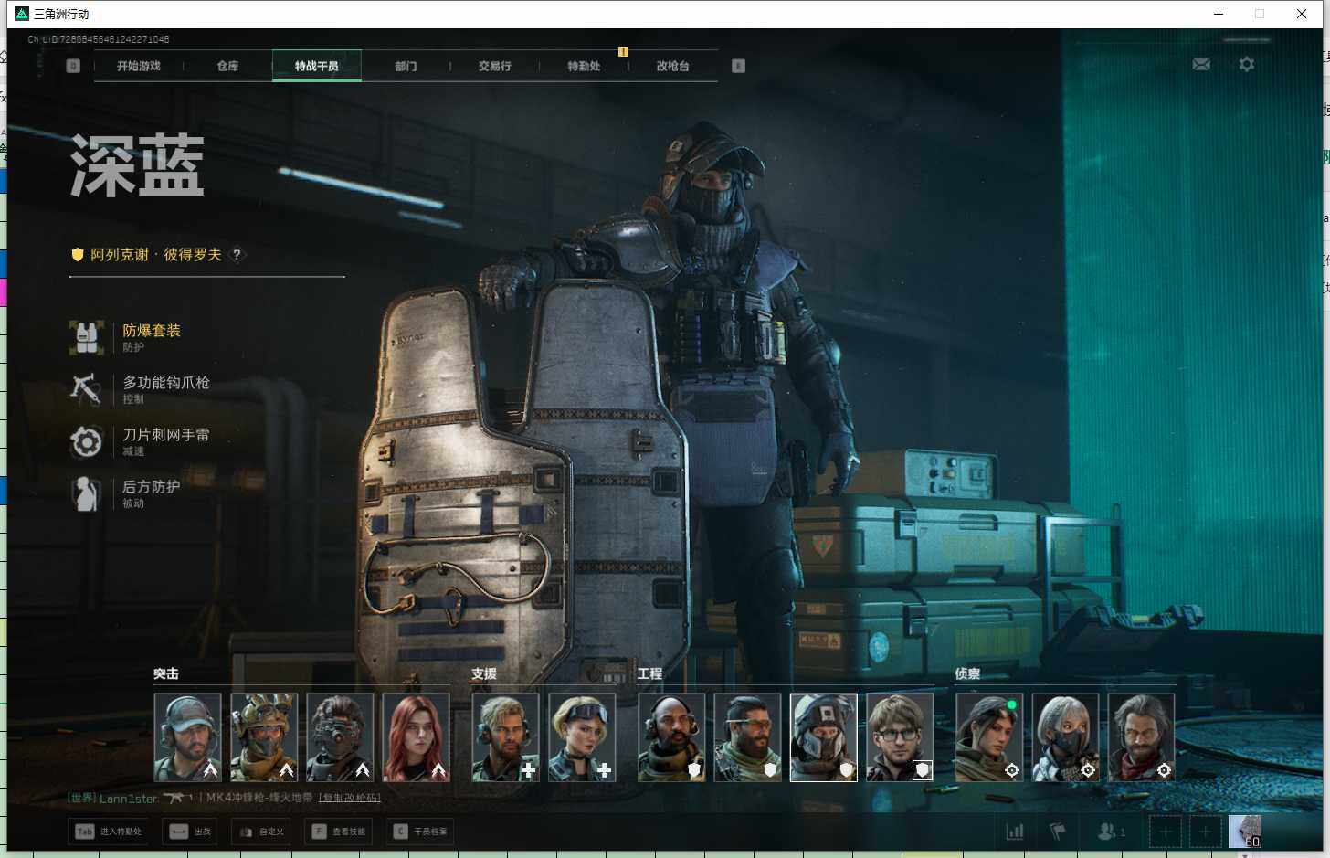Pick the 工程 operator wearing eyeglasses

pos(900,736)
